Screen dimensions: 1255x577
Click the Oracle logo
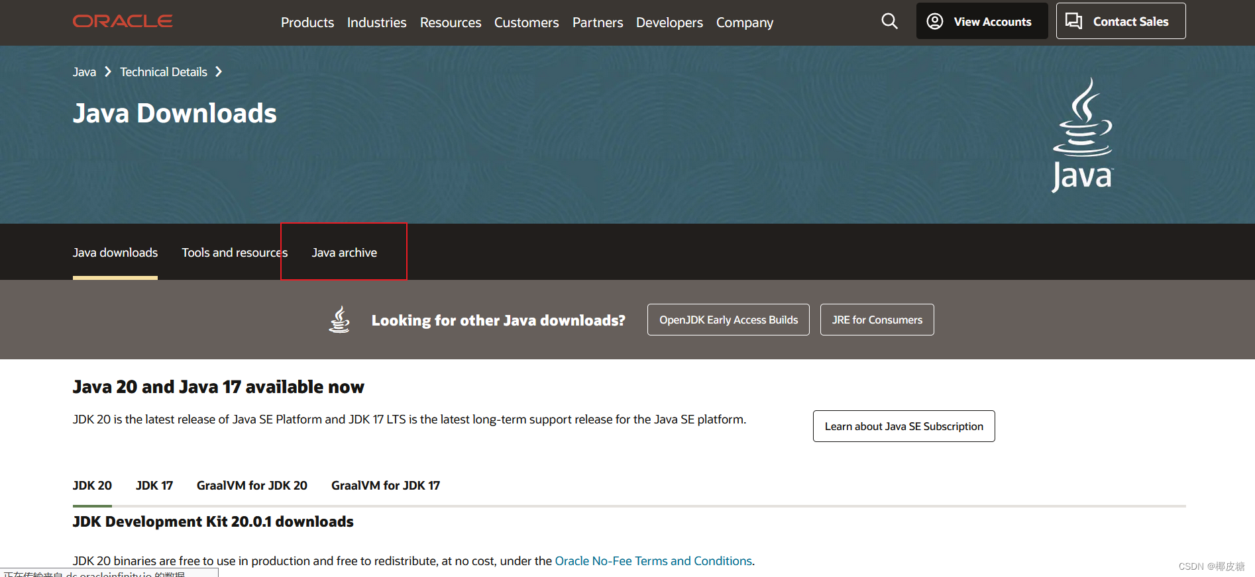click(123, 21)
